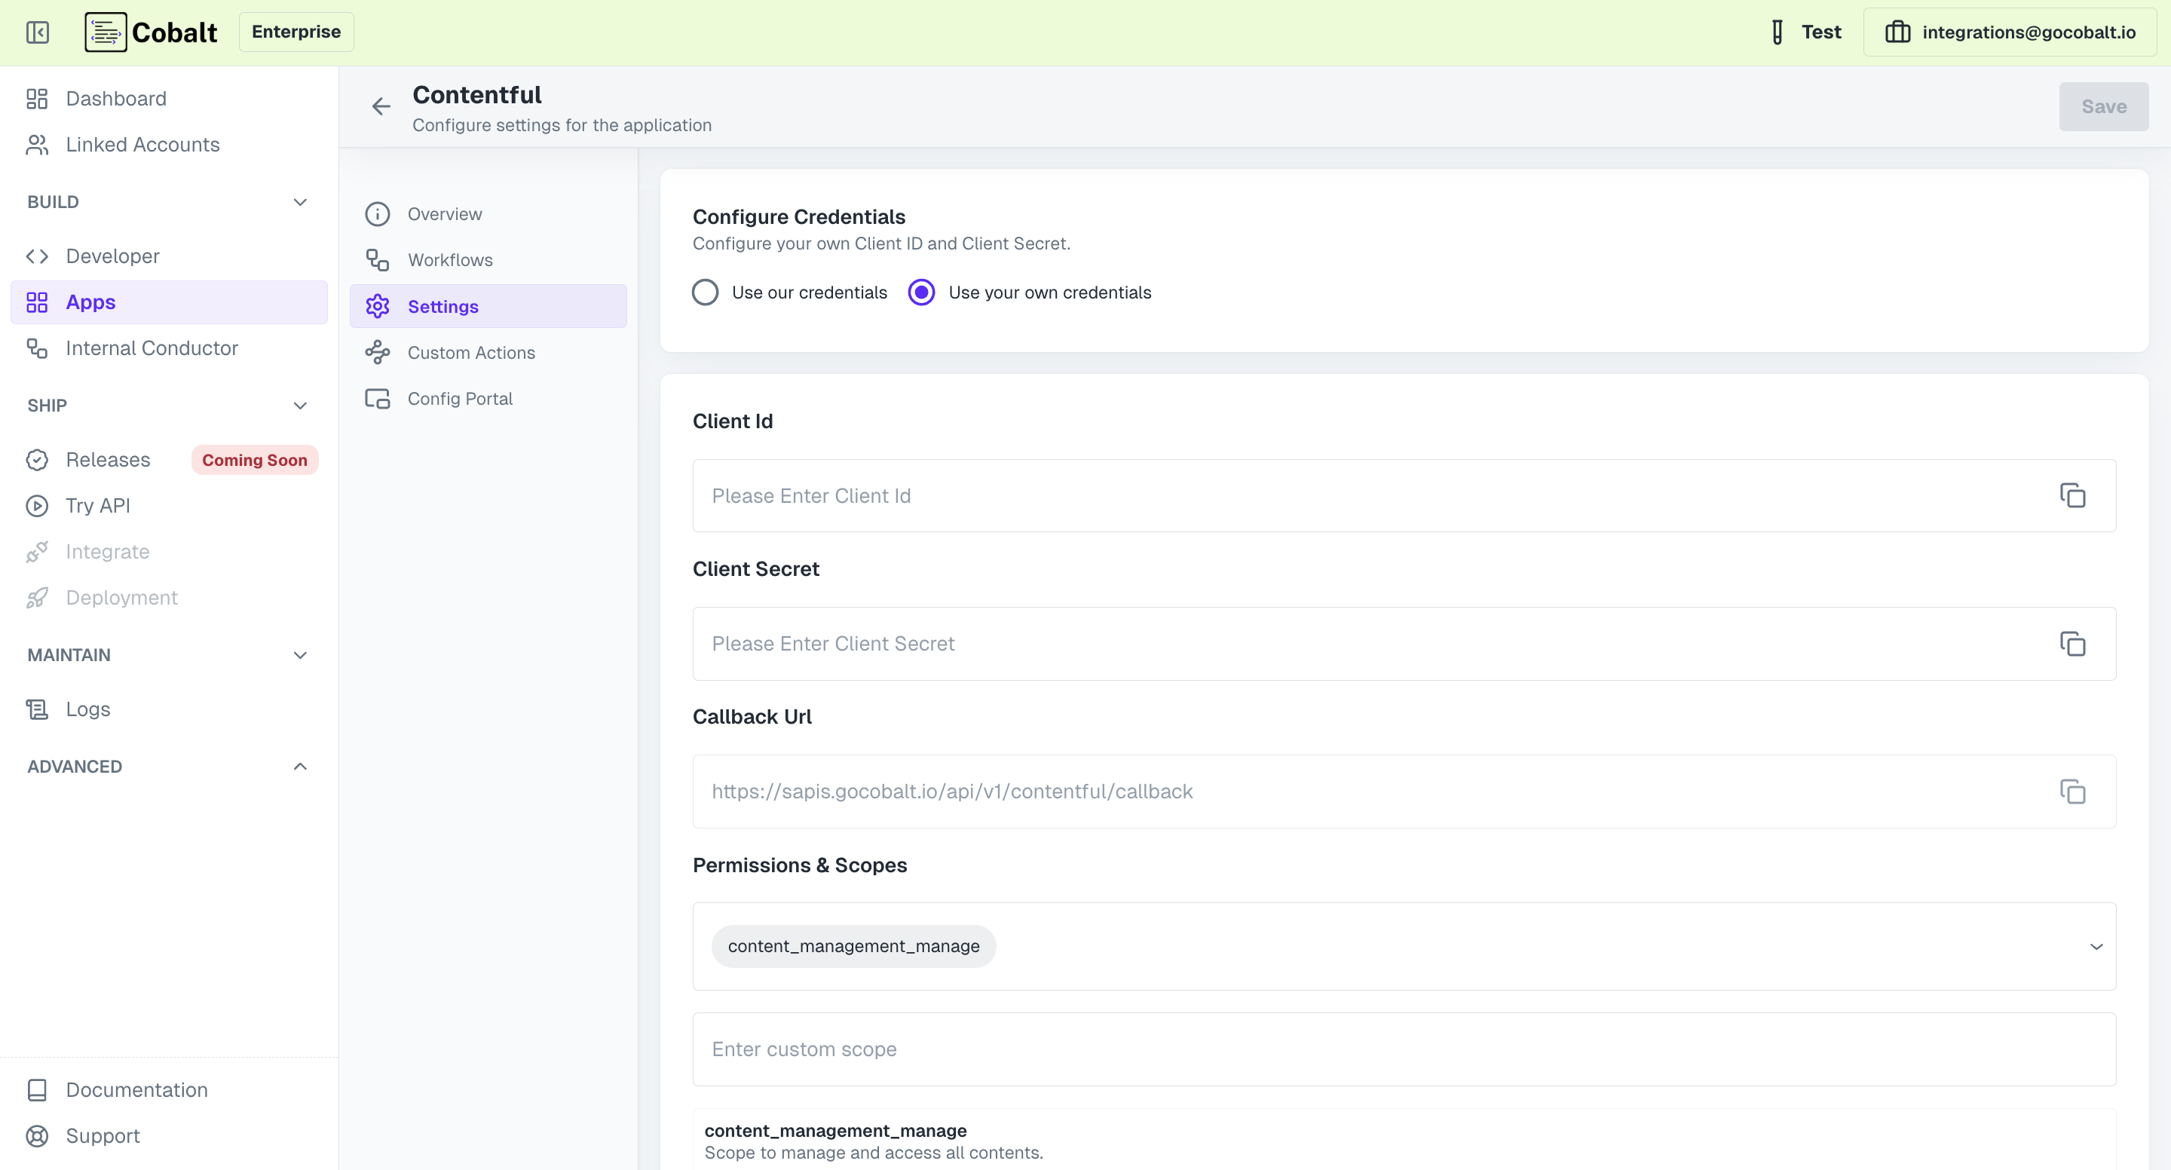Copy the Callback Url
Screen dimensions: 2171x1170
(2073, 792)
